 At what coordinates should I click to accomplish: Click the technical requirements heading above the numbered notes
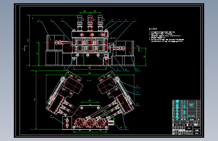[x=153, y=29]
